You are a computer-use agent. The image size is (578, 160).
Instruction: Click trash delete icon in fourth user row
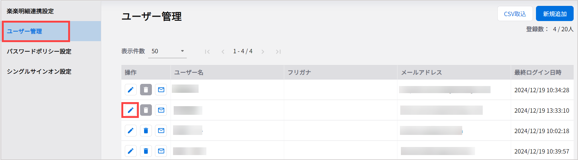(146, 151)
